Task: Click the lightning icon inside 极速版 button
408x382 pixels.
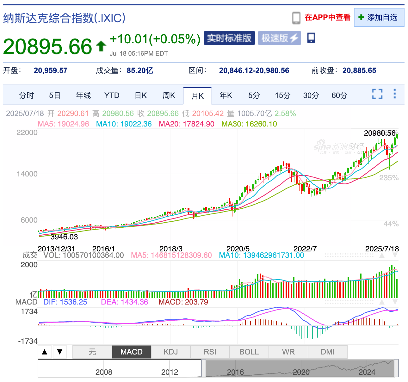Action: click(x=293, y=38)
